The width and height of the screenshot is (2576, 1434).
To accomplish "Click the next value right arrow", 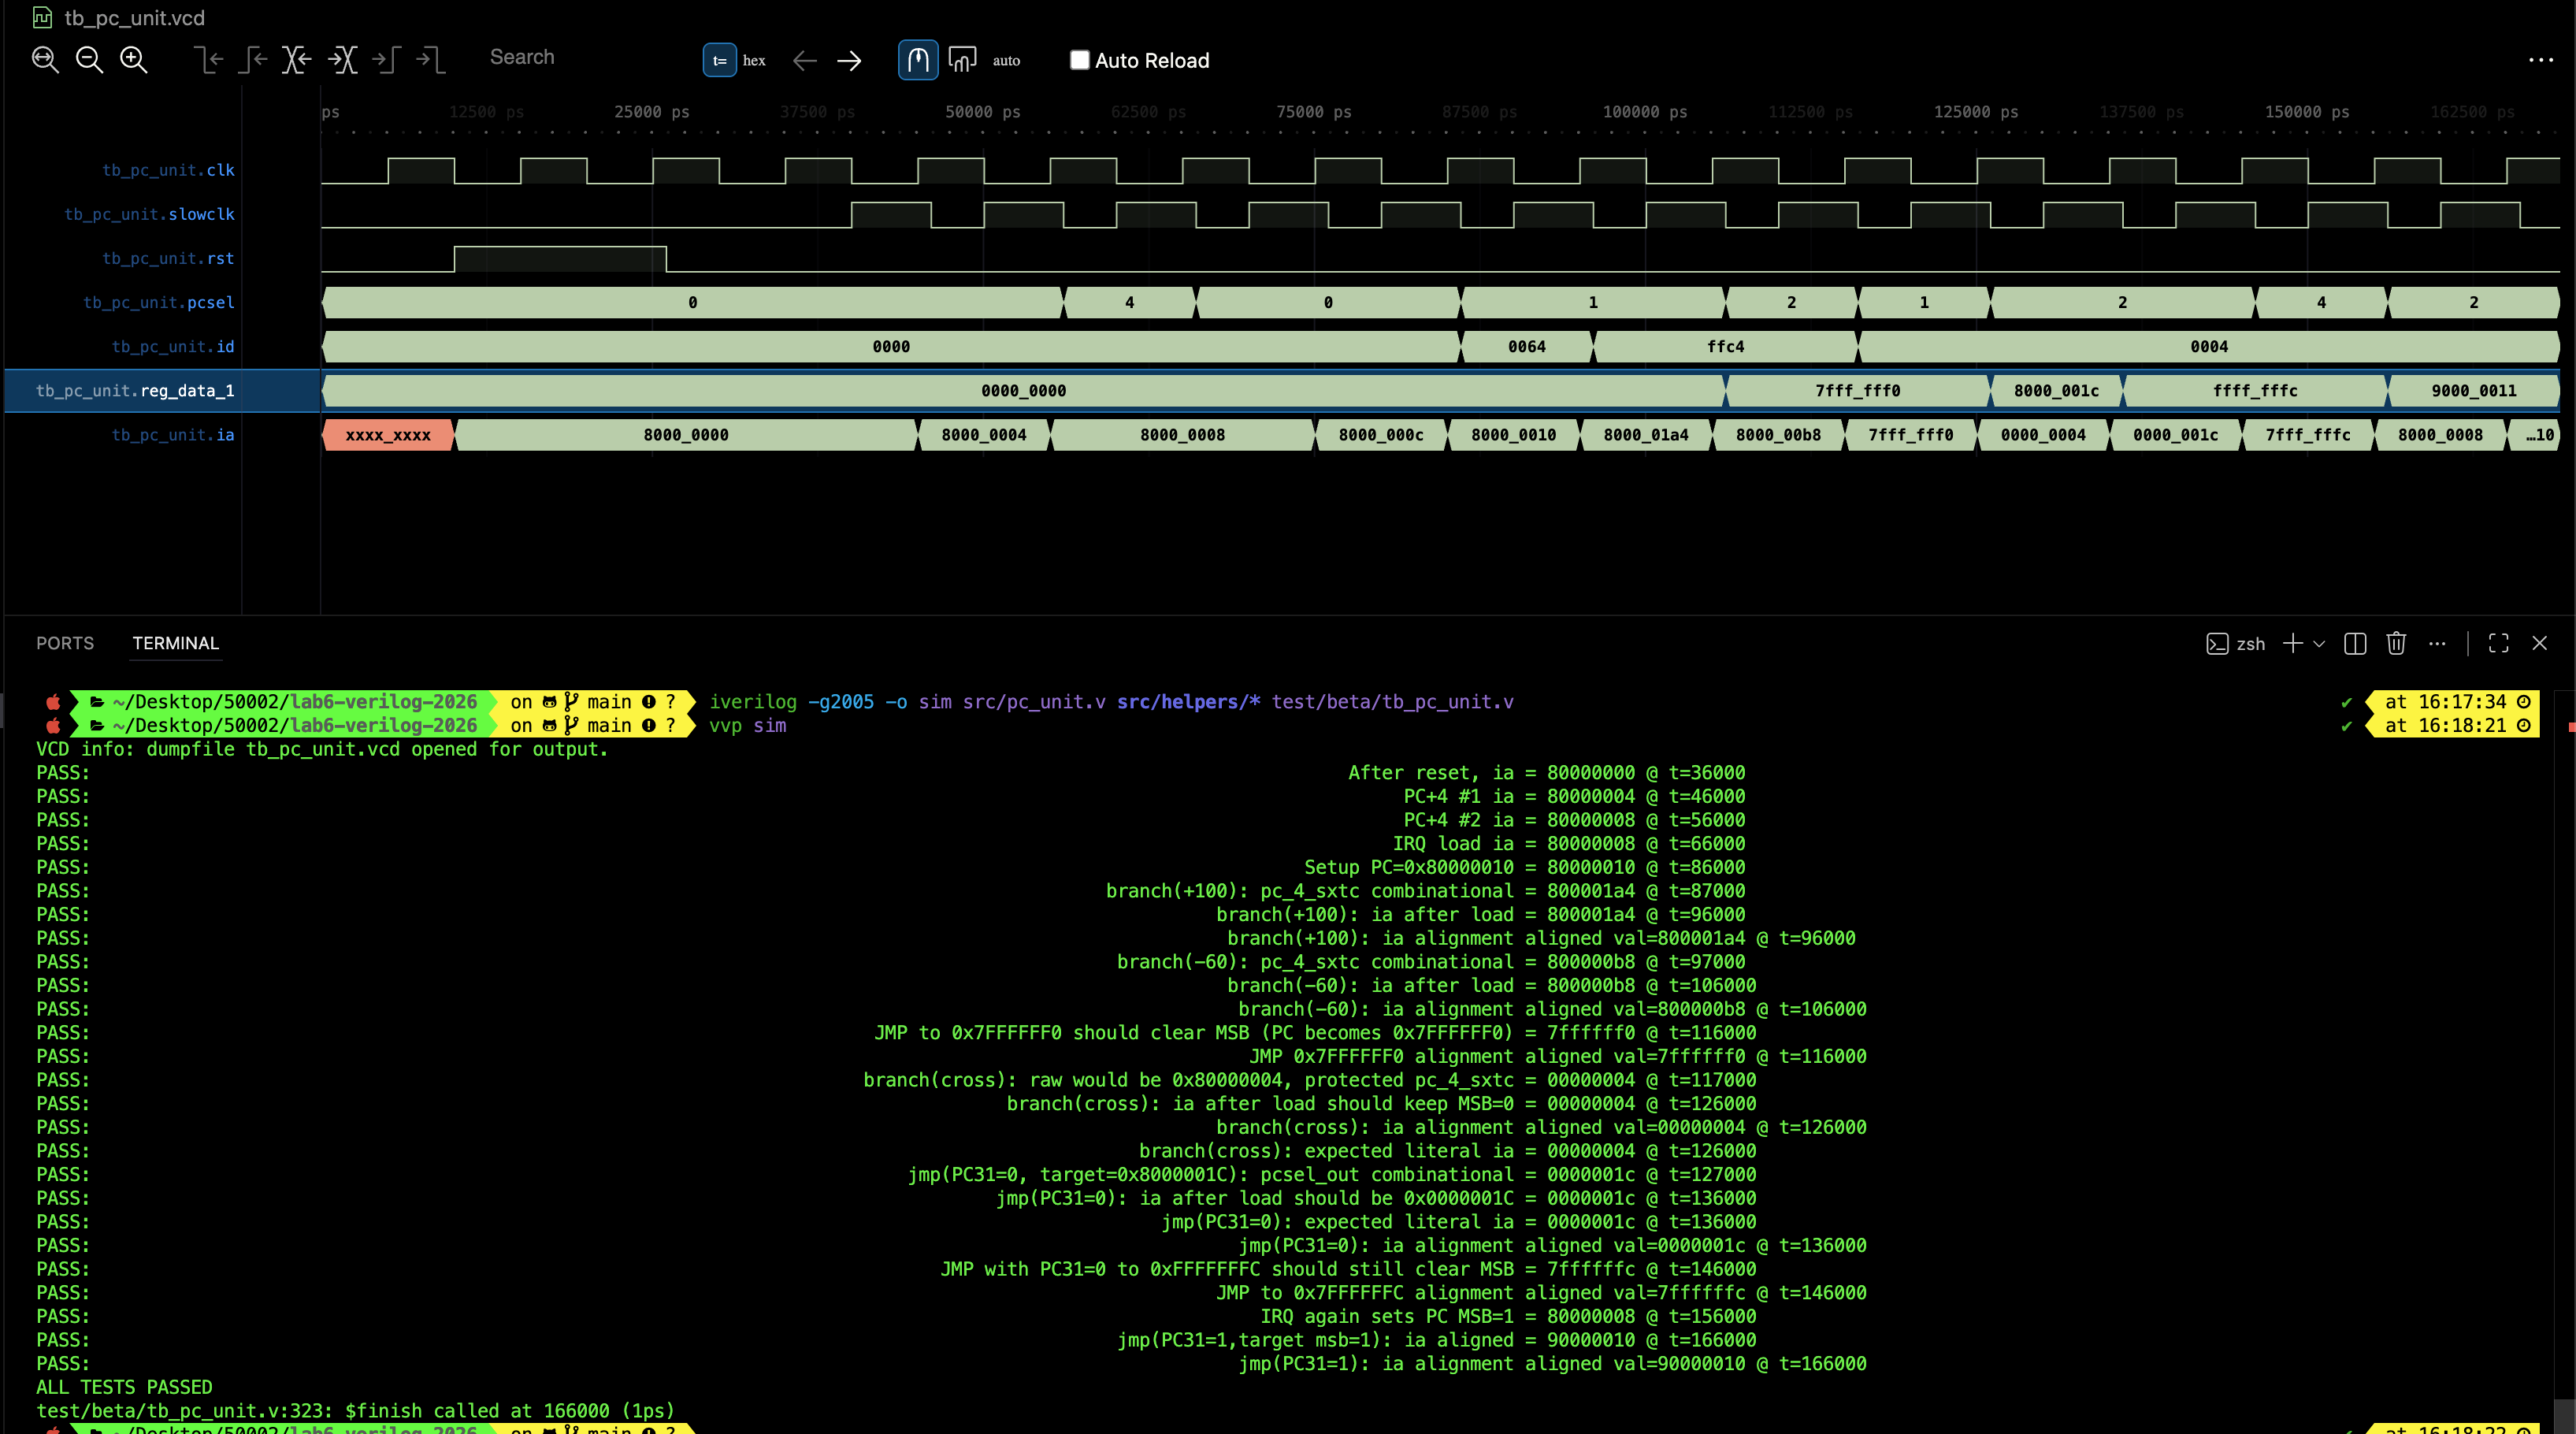I will pos(849,61).
